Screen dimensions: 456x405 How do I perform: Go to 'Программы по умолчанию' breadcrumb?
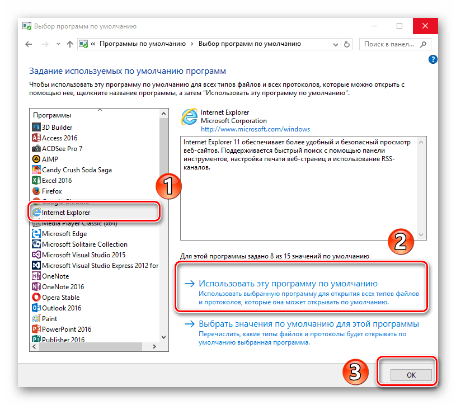click(143, 44)
